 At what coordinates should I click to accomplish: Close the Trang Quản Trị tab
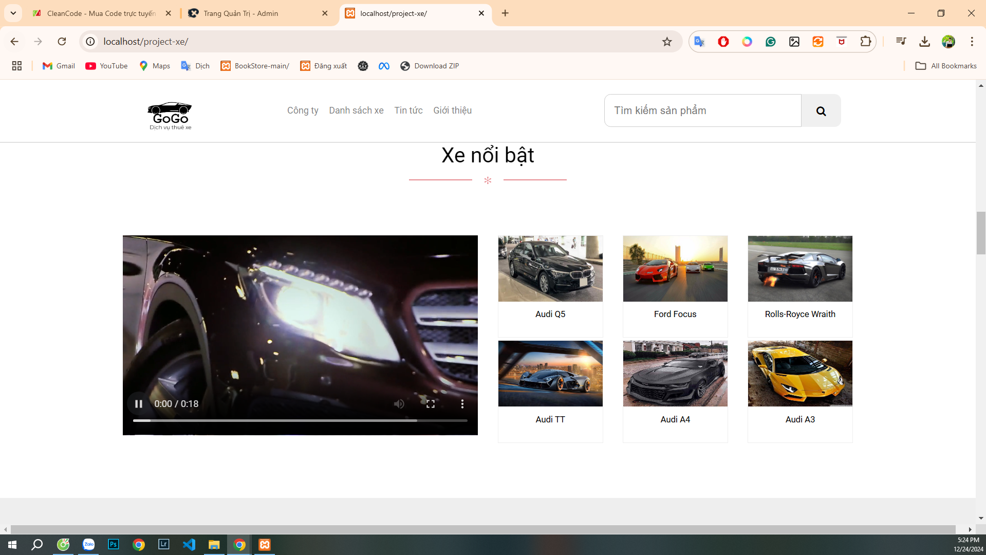coord(325,13)
